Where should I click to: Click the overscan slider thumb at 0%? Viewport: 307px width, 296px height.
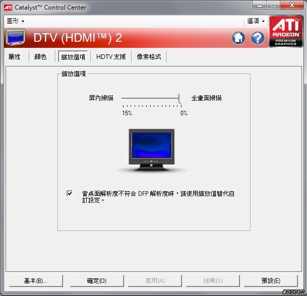click(181, 99)
